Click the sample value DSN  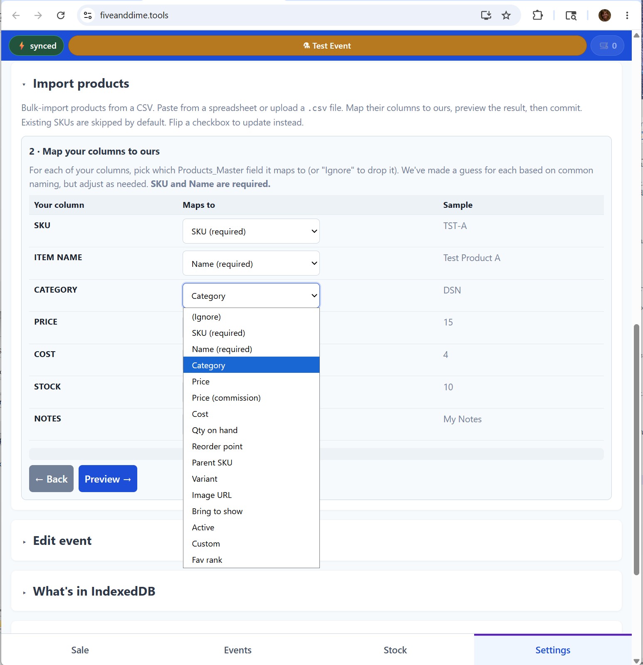(x=452, y=290)
